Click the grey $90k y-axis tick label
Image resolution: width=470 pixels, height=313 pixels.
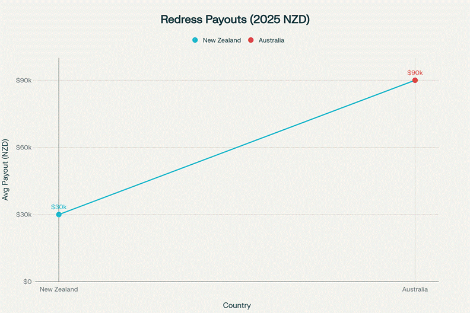pyautogui.click(x=23, y=80)
